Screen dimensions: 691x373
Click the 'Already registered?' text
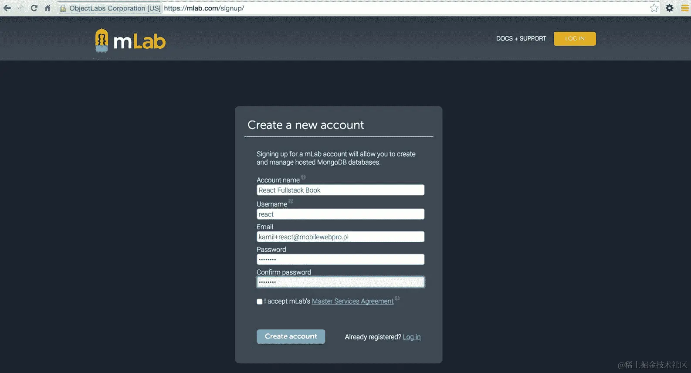(373, 337)
